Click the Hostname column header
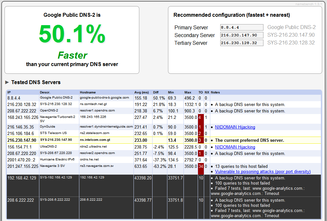327x221 pixels. [x=88, y=92]
